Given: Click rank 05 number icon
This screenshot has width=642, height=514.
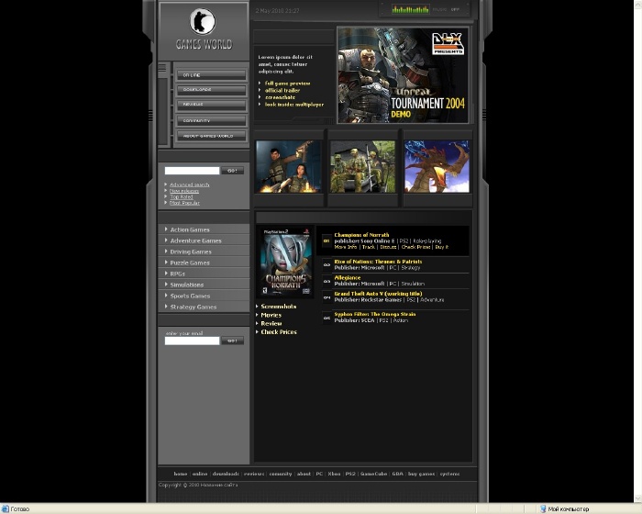Looking at the screenshot, I should point(327,318).
